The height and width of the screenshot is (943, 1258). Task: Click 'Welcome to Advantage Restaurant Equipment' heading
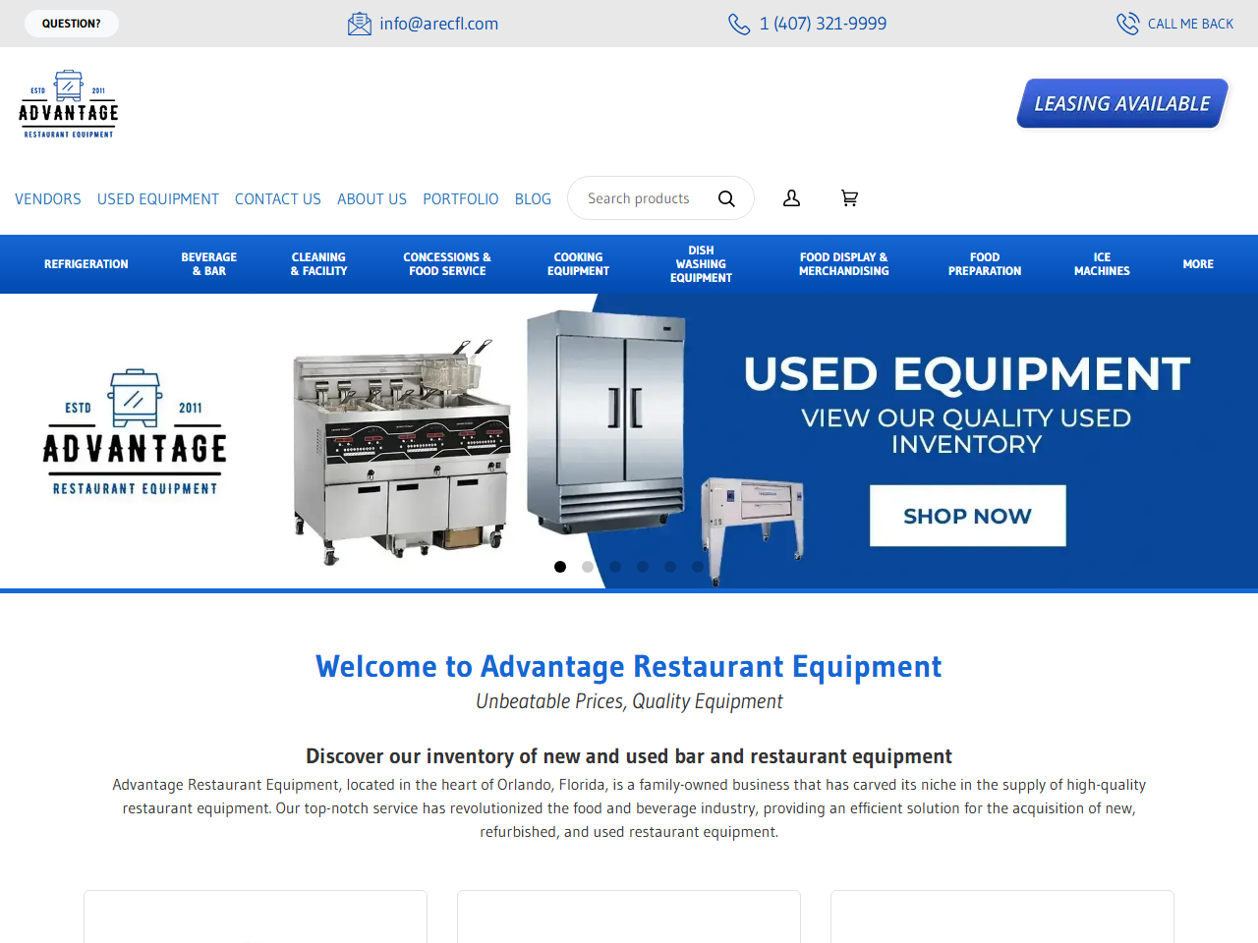pyautogui.click(x=629, y=667)
